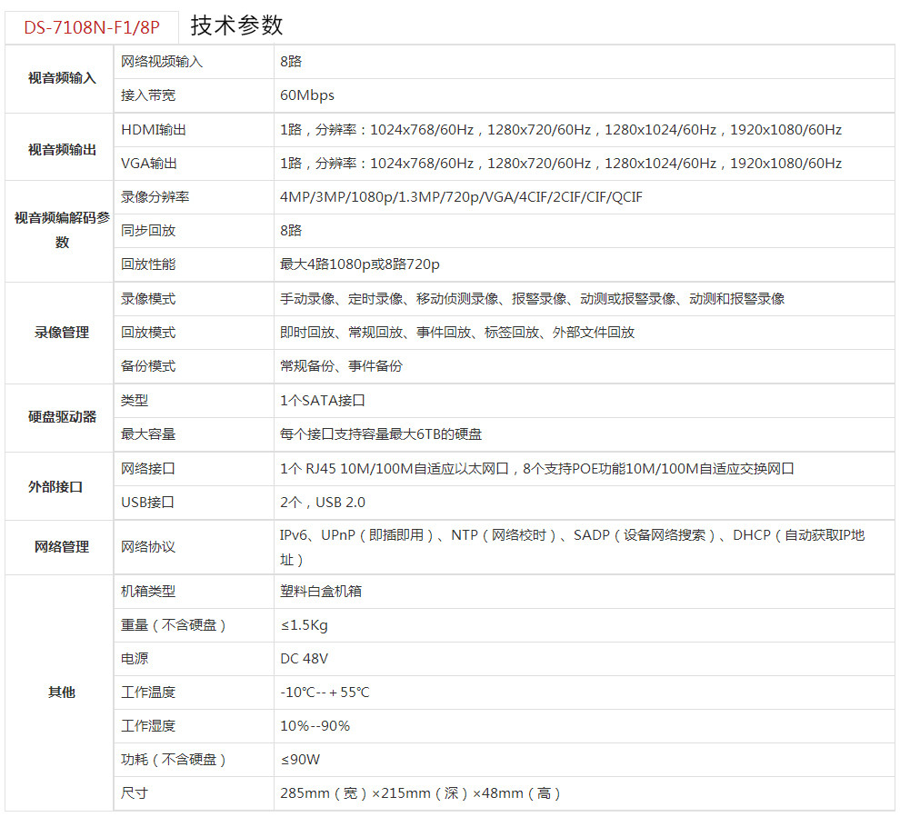900x827 pixels.
Task: Click the 同步回放 label
Action: tap(148, 231)
